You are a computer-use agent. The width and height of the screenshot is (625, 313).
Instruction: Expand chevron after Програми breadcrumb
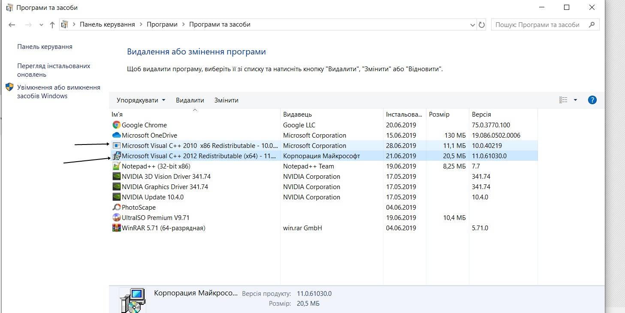(x=183, y=25)
